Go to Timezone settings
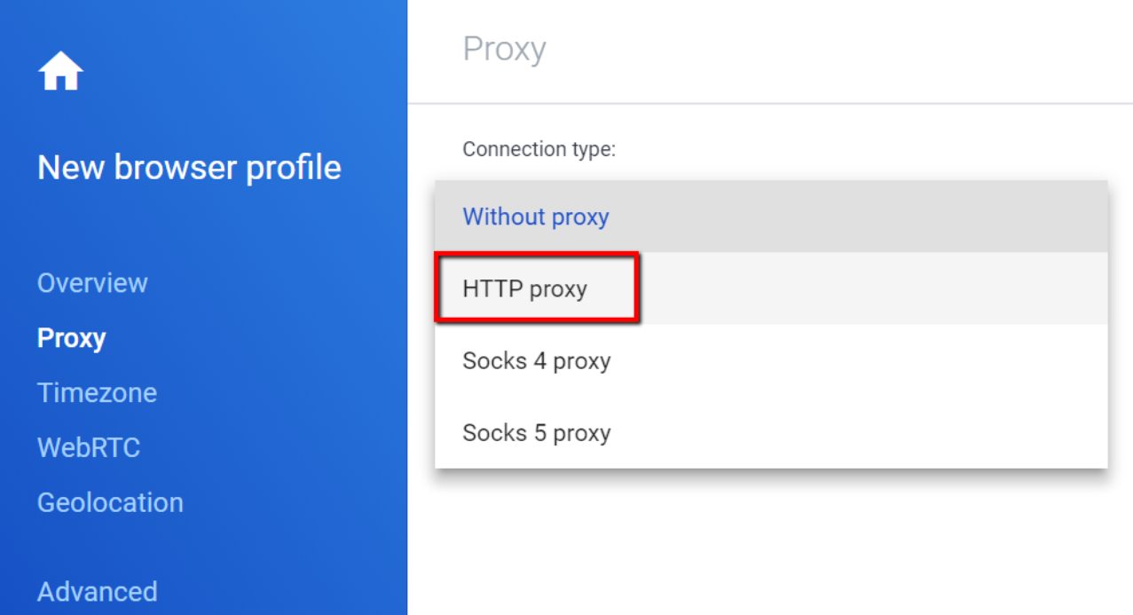The image size is (1133, 615). [97, 392]
